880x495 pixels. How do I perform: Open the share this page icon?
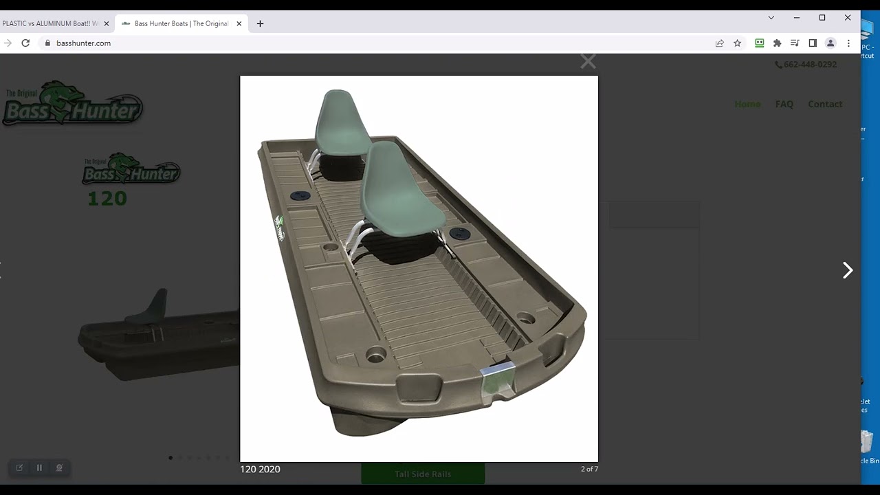tap(719, 43)
